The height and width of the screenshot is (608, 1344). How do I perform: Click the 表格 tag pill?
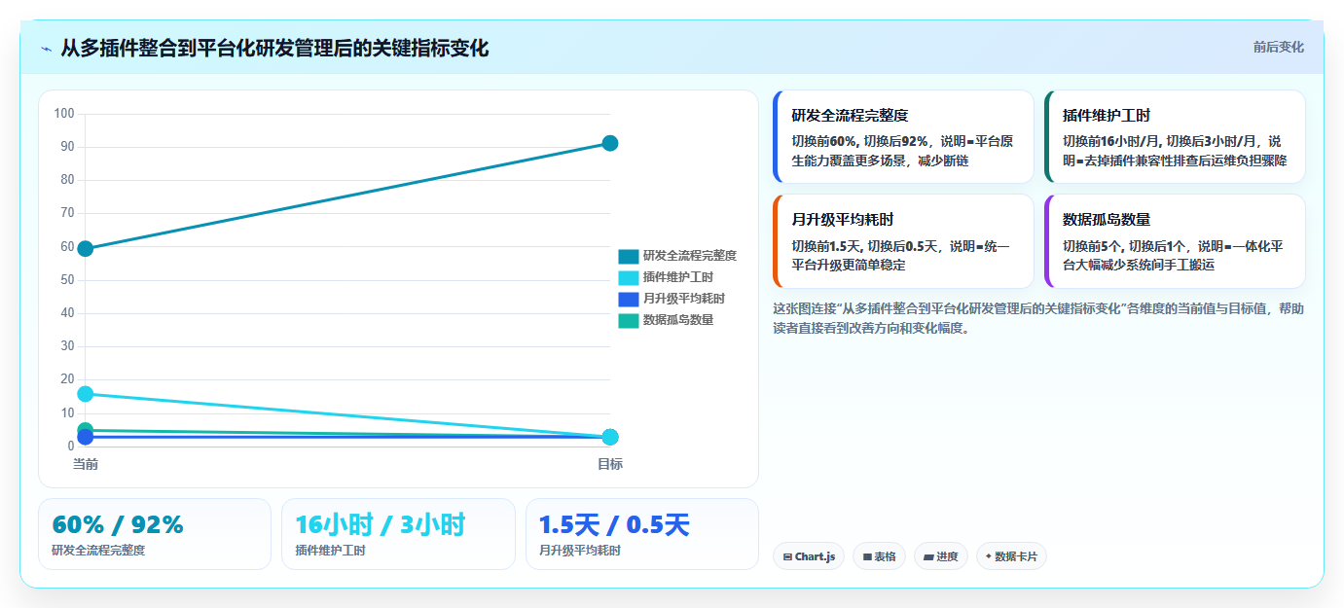coord(879,556)
